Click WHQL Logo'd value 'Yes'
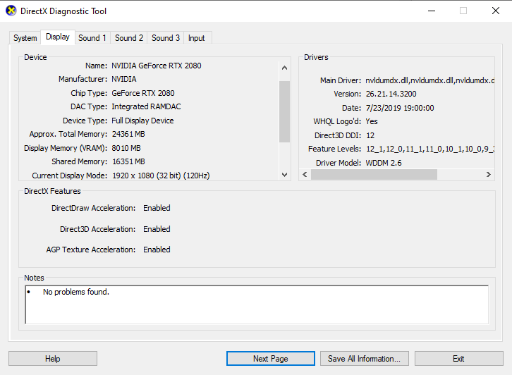 [x=372, y=121]
